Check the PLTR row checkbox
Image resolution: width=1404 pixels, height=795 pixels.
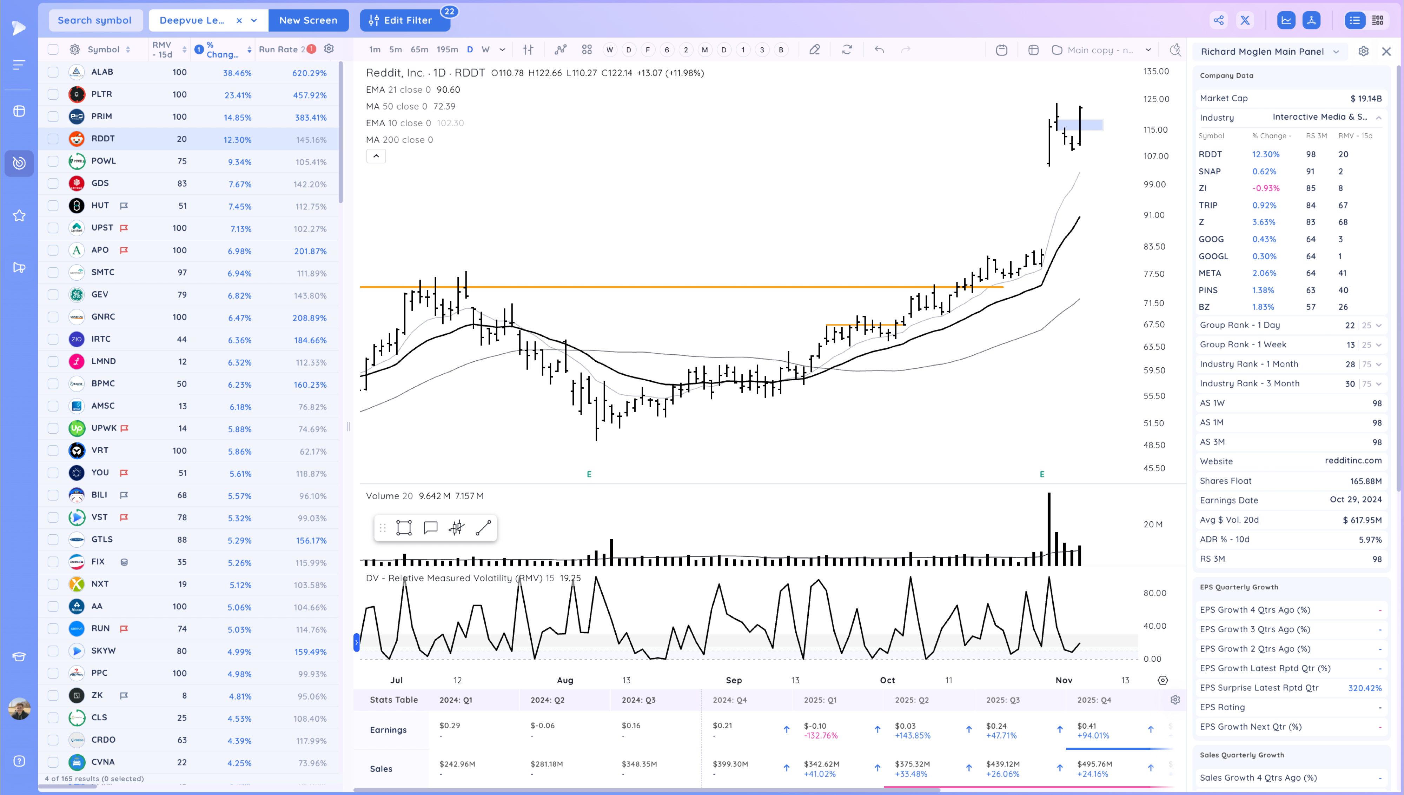[53, 94]
